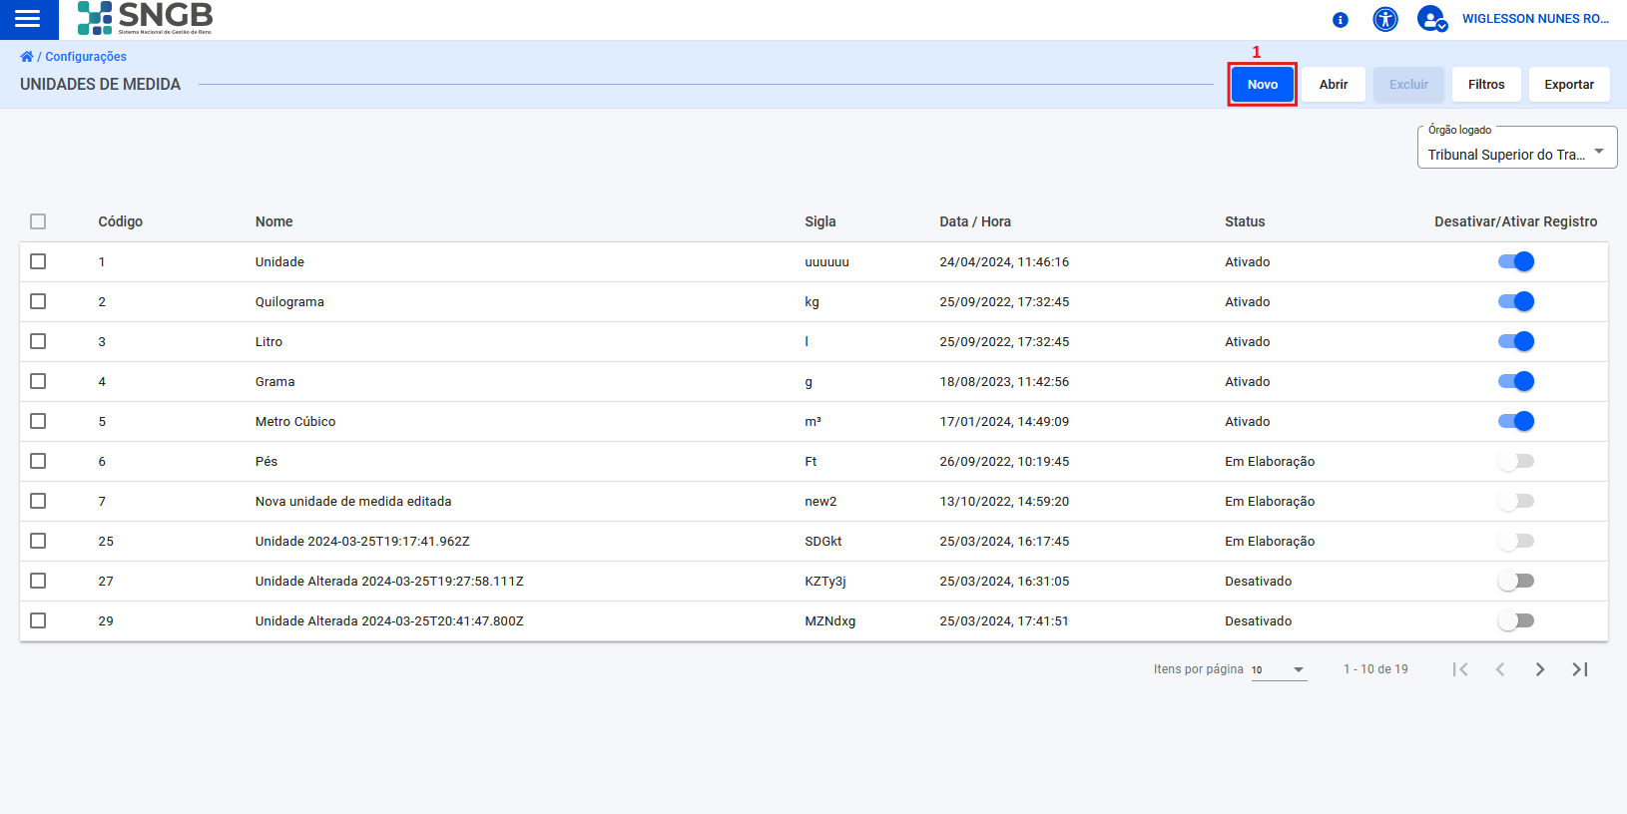Open the accessibility options icon
Screen dimensions: 1627x814
(x=1385, y=19)
